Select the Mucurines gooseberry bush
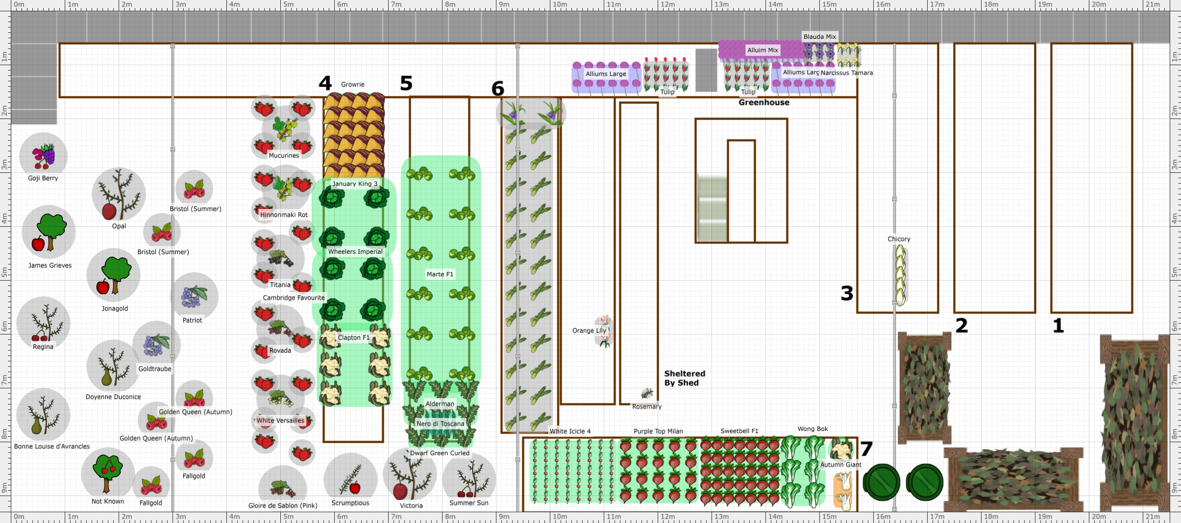The height and width of the screenshot is (523, 1181). pyautogui.click(x=286, y=129)
